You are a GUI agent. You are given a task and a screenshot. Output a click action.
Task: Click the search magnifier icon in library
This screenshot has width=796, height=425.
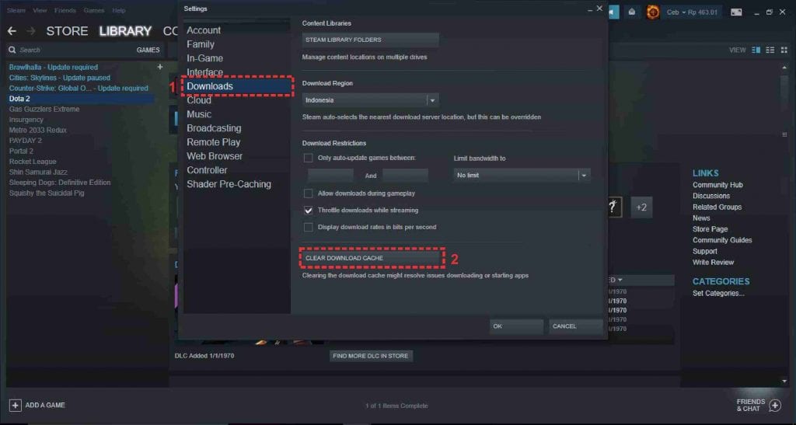[x=12, y=50]
